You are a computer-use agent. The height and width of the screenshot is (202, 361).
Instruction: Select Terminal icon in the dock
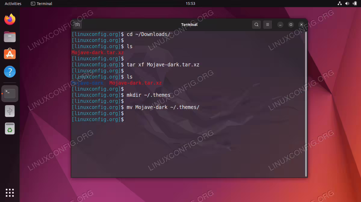tap(10, 93)
